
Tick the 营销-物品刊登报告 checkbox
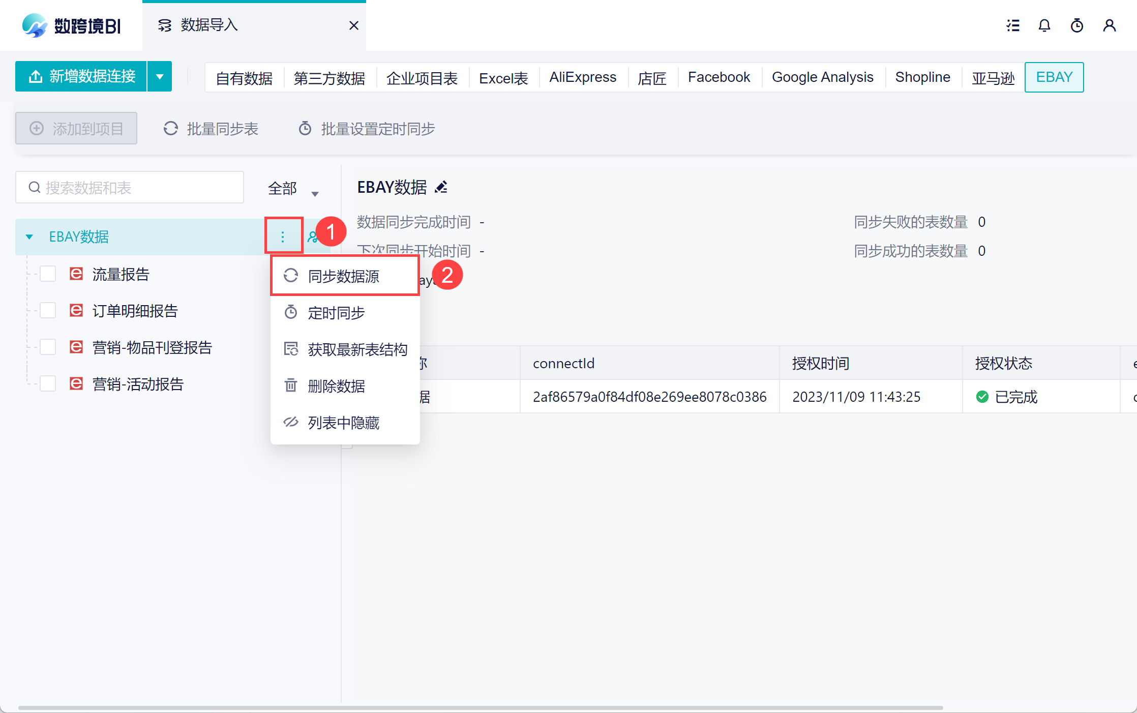pyautogui.click(x=48, y=347)
